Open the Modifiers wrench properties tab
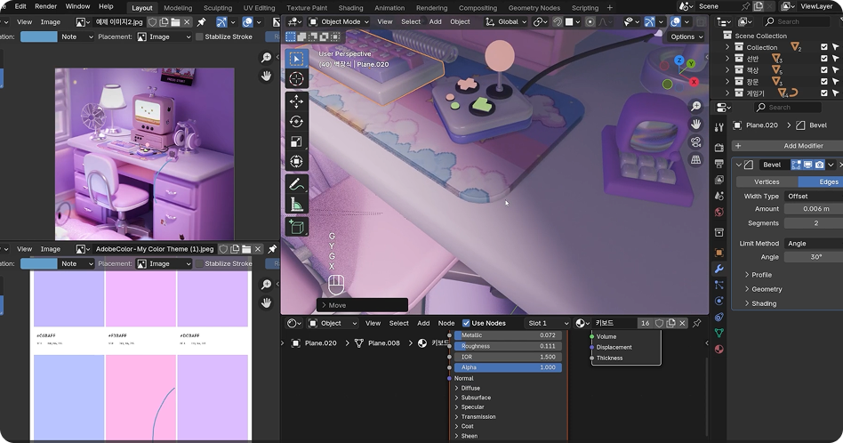 pos(719,269)
